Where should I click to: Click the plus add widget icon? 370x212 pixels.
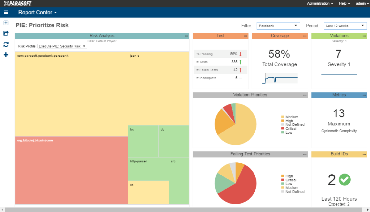[x=6, y=55]
